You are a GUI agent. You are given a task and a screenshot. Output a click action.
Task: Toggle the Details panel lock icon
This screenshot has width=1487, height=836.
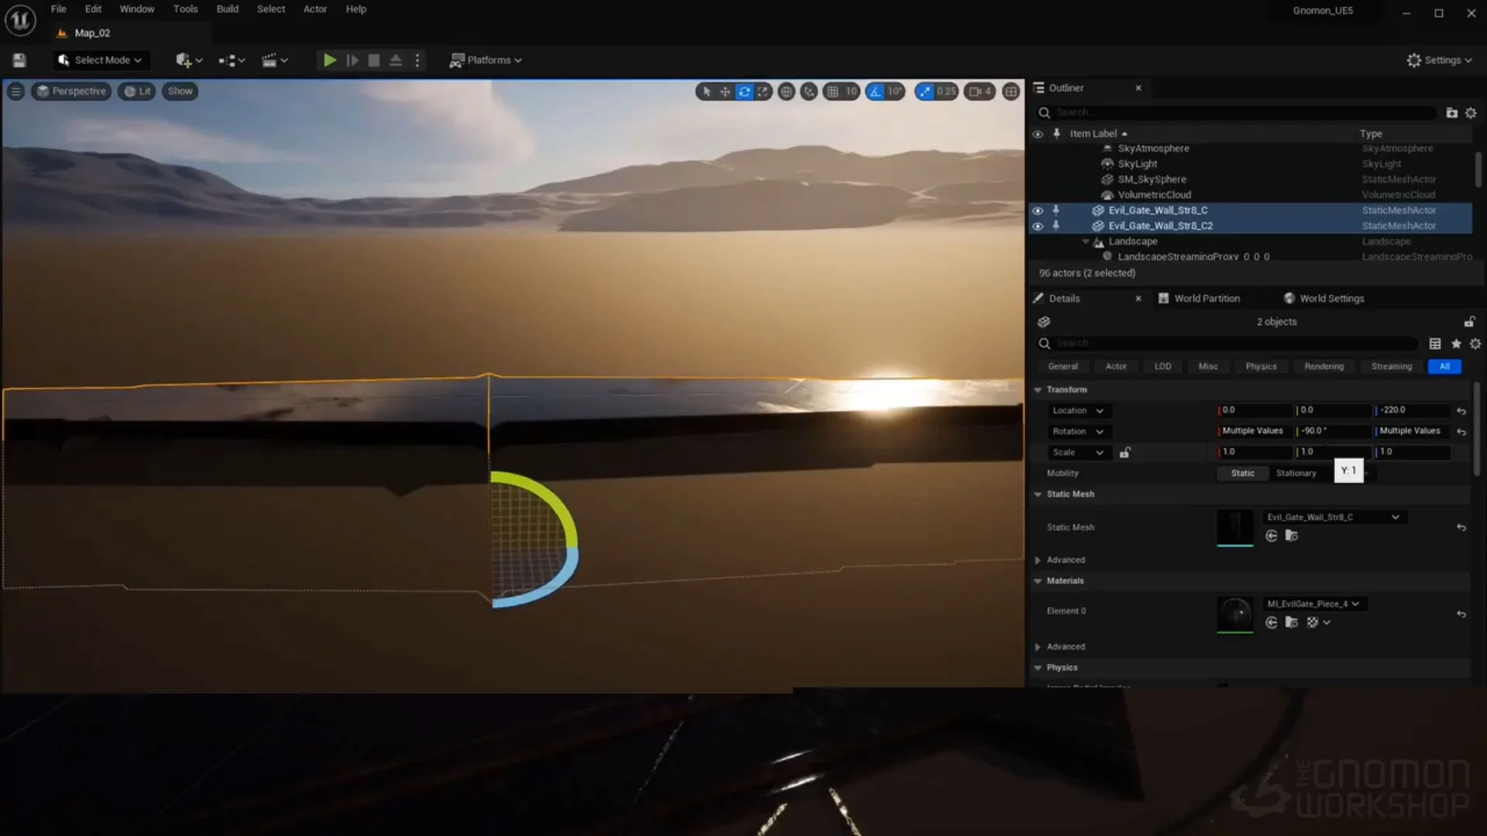coord(1469,322)
